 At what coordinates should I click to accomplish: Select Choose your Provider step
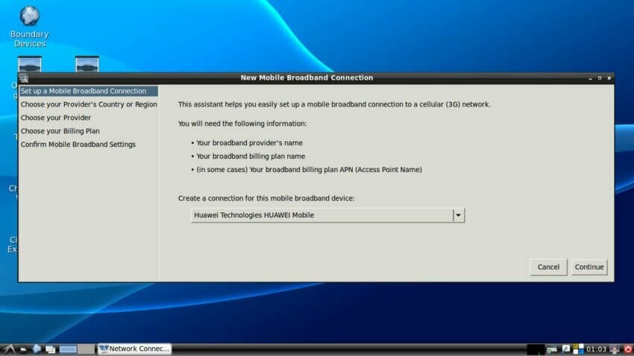[x=56, y=118]
